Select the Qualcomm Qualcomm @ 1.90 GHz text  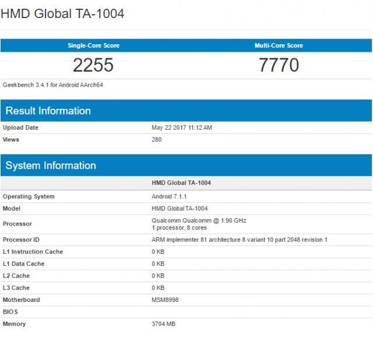199,220
